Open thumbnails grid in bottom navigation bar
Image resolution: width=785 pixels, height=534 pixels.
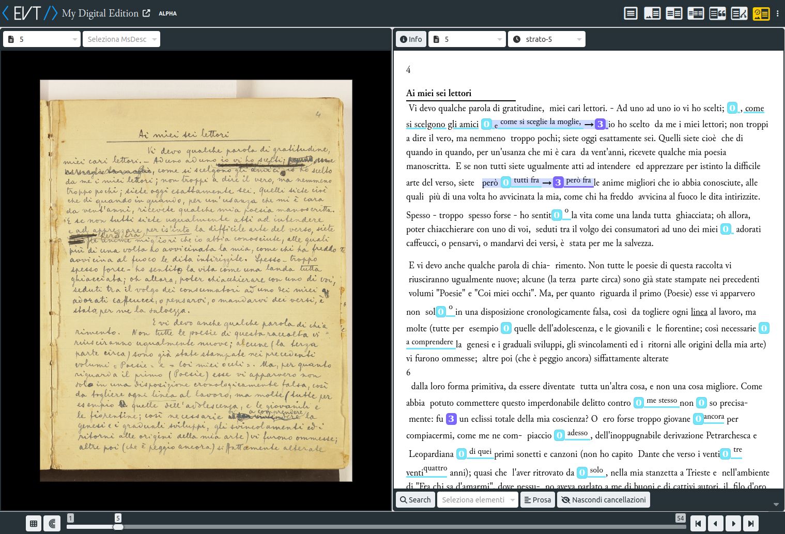point(34,524)
